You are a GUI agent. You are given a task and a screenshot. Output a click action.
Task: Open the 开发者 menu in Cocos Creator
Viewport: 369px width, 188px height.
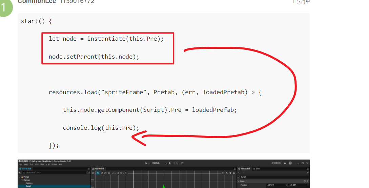tap(54, 165)
